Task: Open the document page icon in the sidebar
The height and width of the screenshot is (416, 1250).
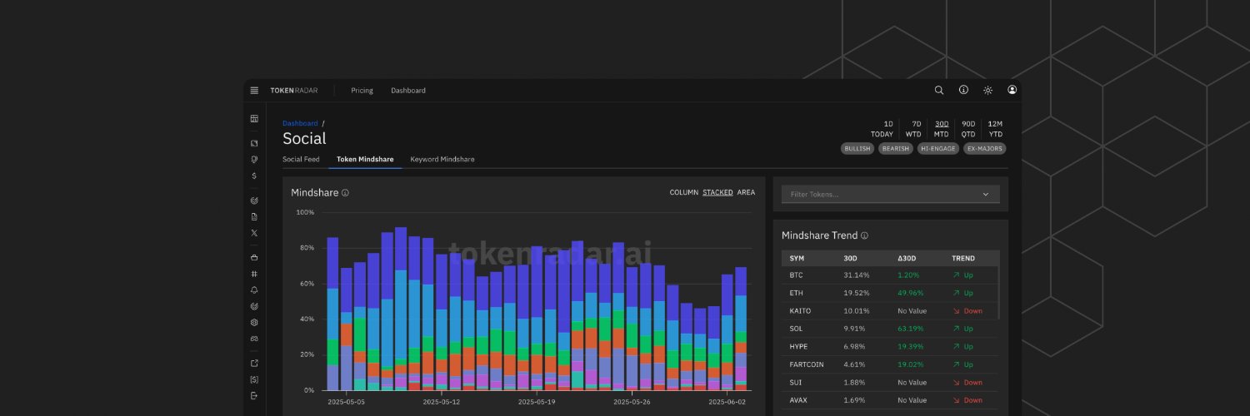Action: coord(254,216)
